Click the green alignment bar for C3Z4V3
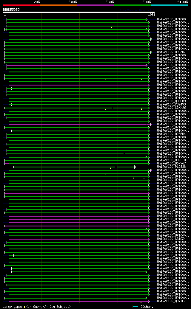Screen dimensions: 191x309 (x=78, y=105)
